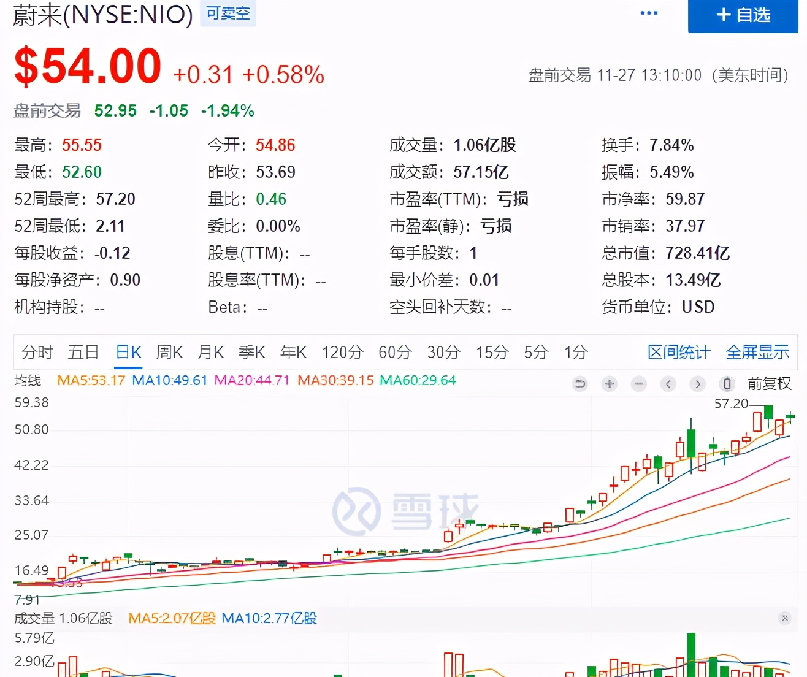Switch to 30分 interval tab
This screenshot has height=677, width=807.
443,352
